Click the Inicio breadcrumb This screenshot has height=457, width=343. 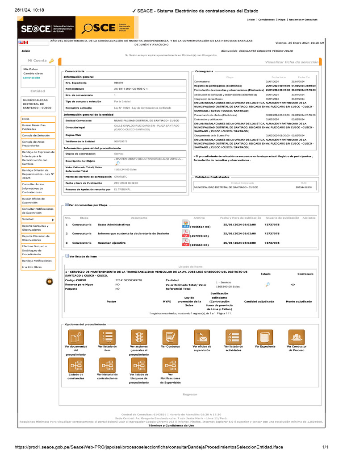click(25, 51)
